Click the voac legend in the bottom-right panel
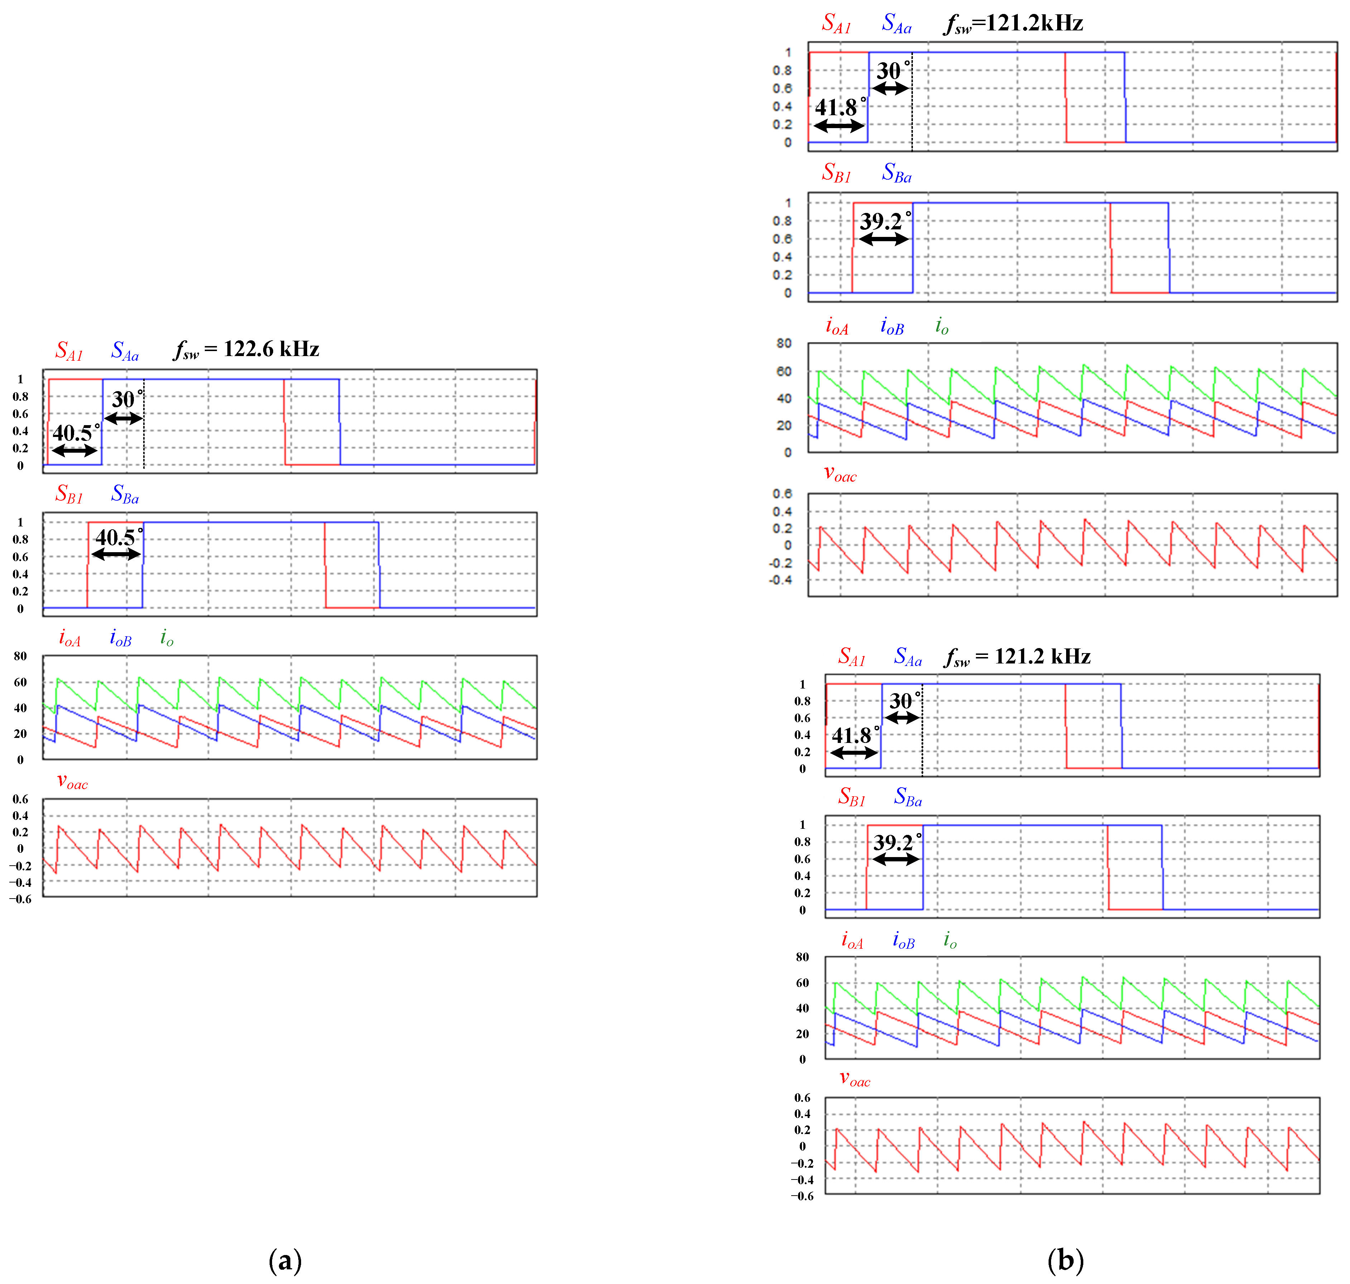This screenshot has width=1350, height=1284. pos(855,1079)
